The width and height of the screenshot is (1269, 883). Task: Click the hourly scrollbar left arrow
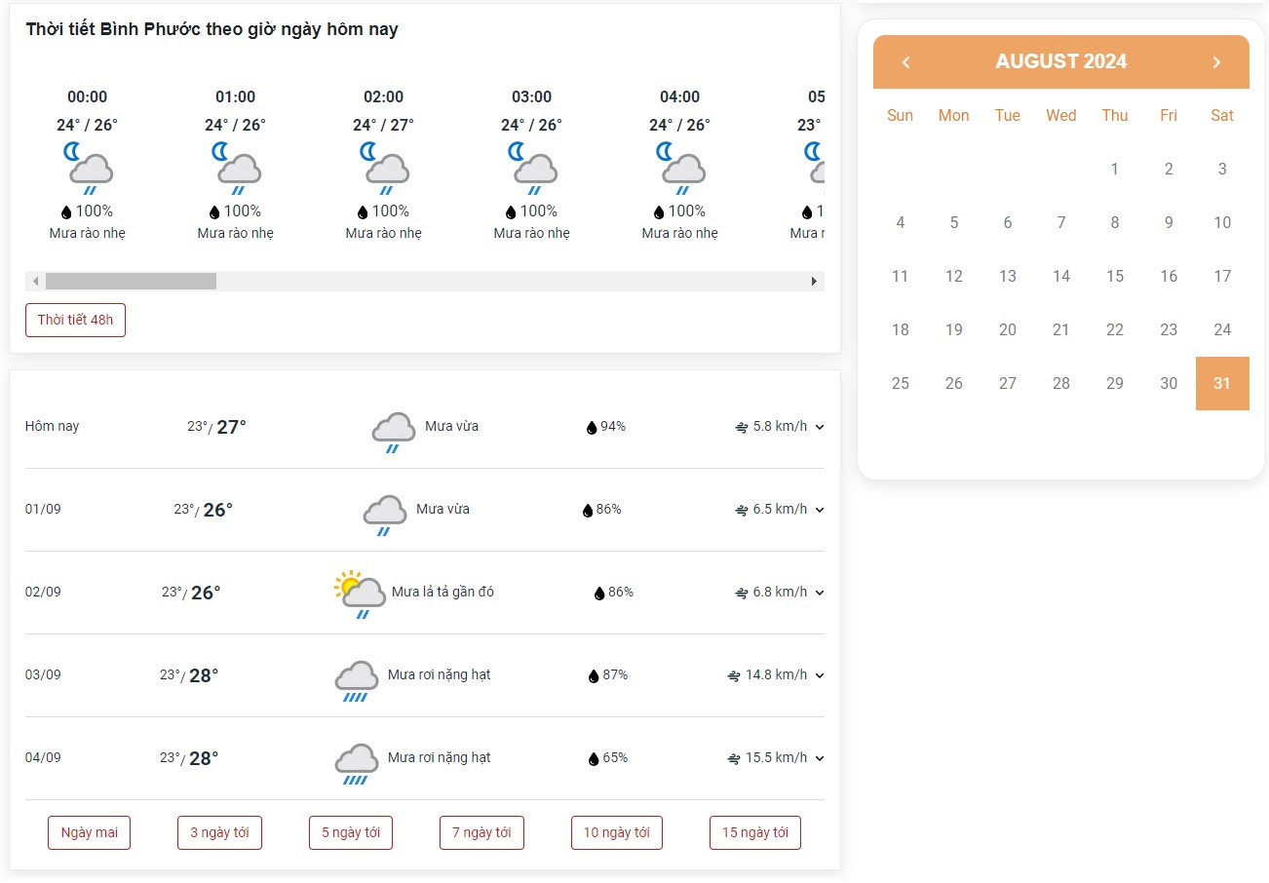[35, 282]
